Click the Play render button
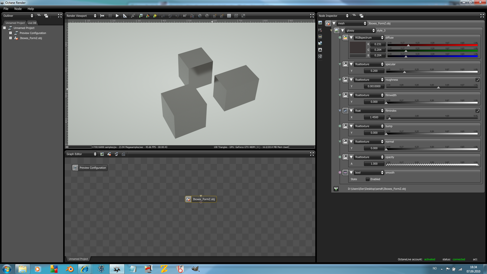 coord(117,16)
